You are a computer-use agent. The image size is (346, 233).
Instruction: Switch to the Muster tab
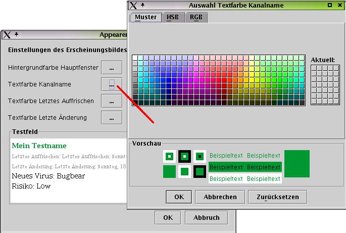pyautogui.click(x=145, y=17)
